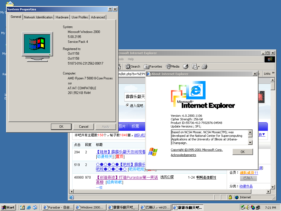Open the User Profiles tab
The height and width of the screenshot is (211, 281).
80,17
